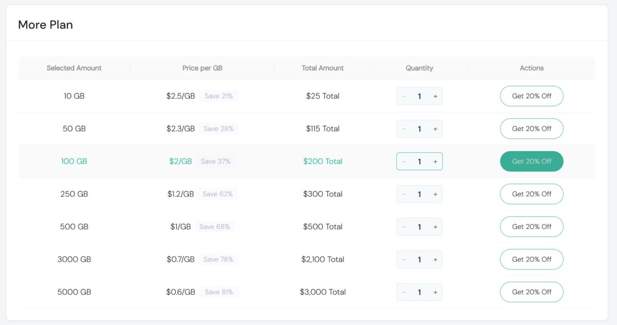
Task: Click the $1.2/GB price
Action: click(180, 194)
